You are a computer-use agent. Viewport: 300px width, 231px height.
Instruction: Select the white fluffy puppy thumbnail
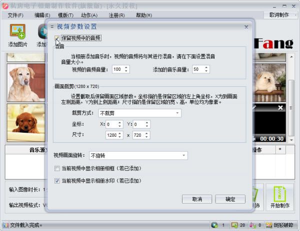coord(269,83)
